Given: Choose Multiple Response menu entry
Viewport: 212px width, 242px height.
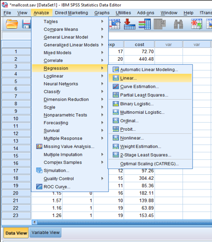Looking at the screenshot, I should click(70, 138).
